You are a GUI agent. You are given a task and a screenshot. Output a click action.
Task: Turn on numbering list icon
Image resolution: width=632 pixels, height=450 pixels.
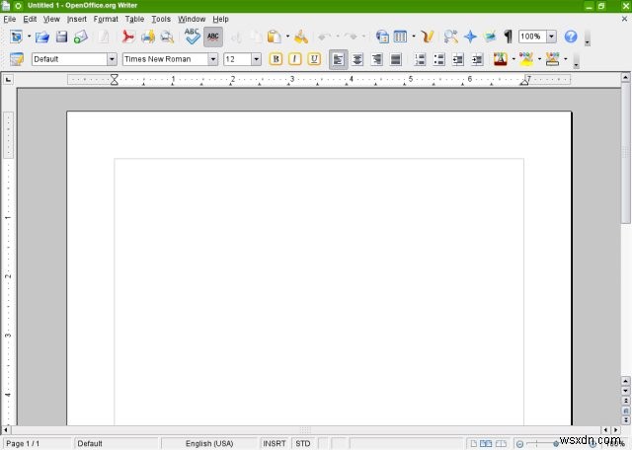coord(420,59)
